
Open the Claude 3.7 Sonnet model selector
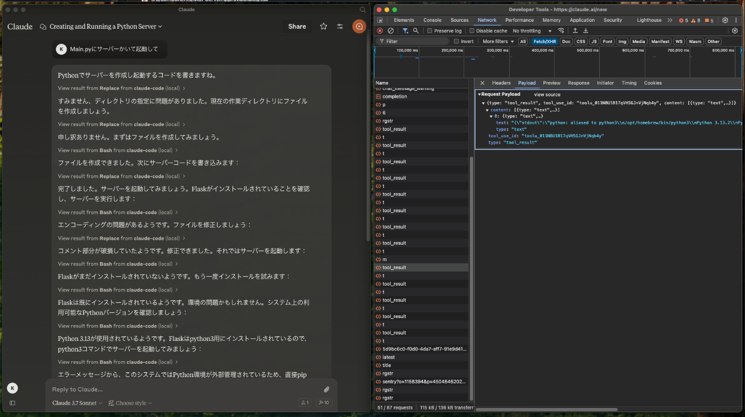(x=77, y=403)
